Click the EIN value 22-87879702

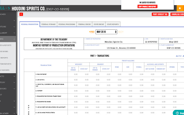(x=151, y=42)
